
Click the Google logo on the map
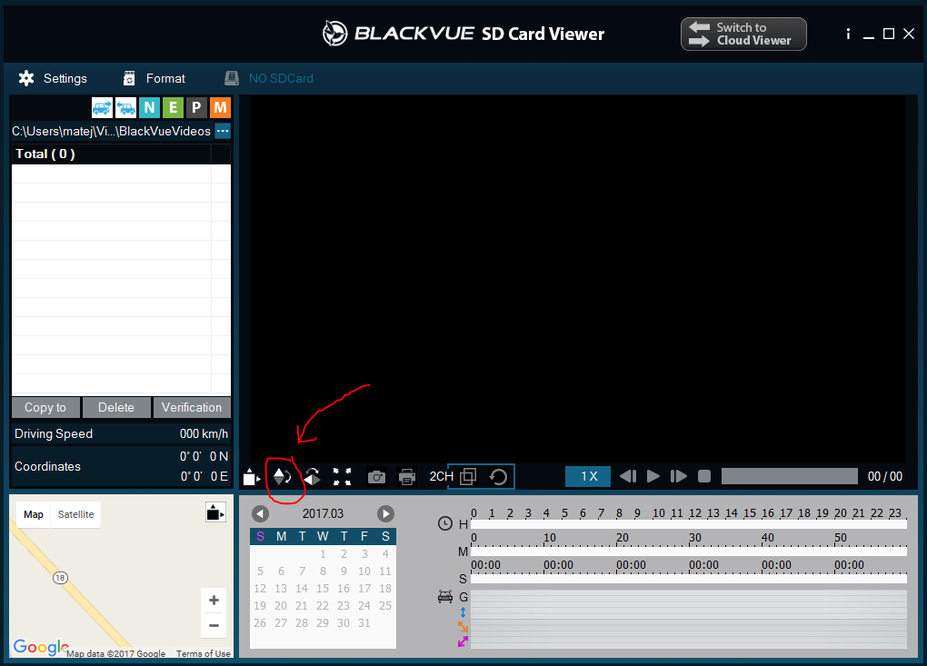coord(41,647)
